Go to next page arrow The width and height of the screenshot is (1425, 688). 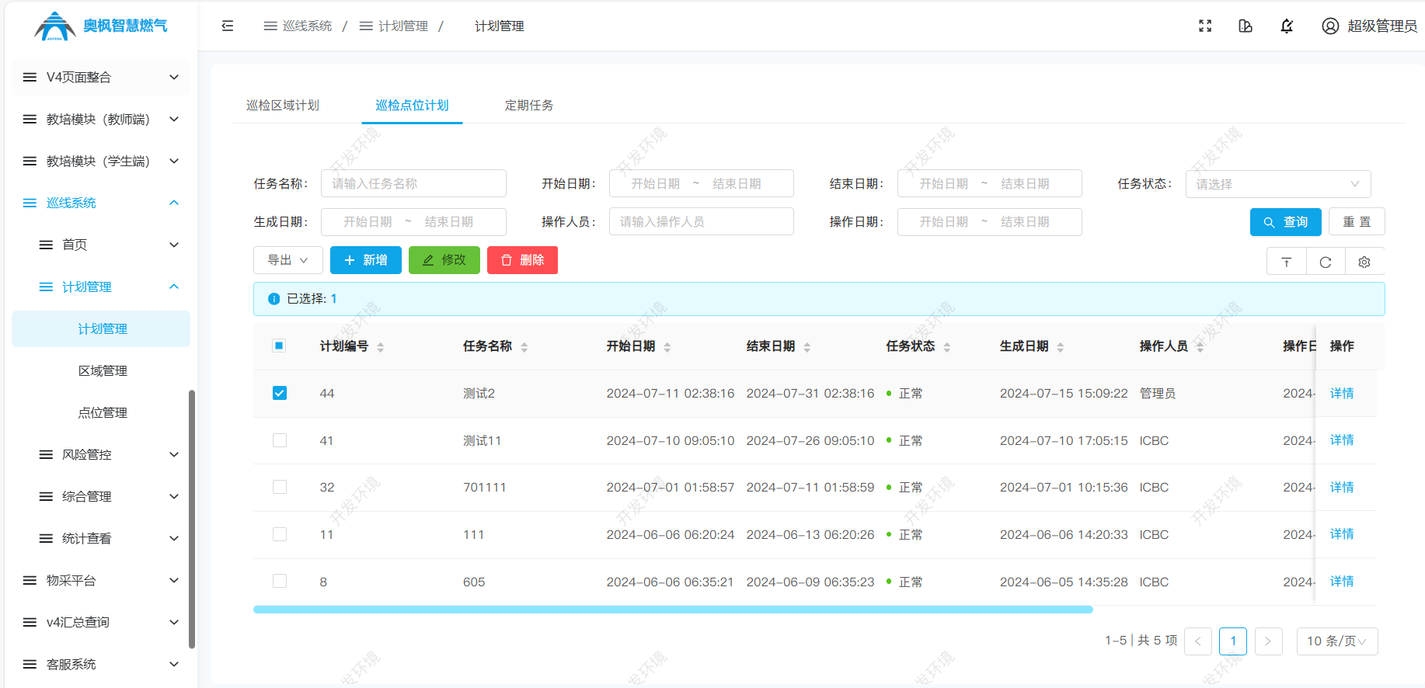1268,641
